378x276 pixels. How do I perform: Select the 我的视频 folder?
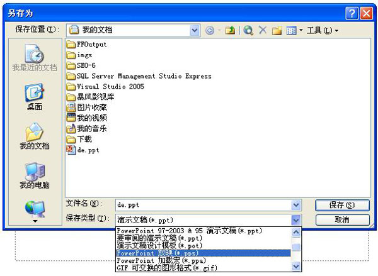87,118
